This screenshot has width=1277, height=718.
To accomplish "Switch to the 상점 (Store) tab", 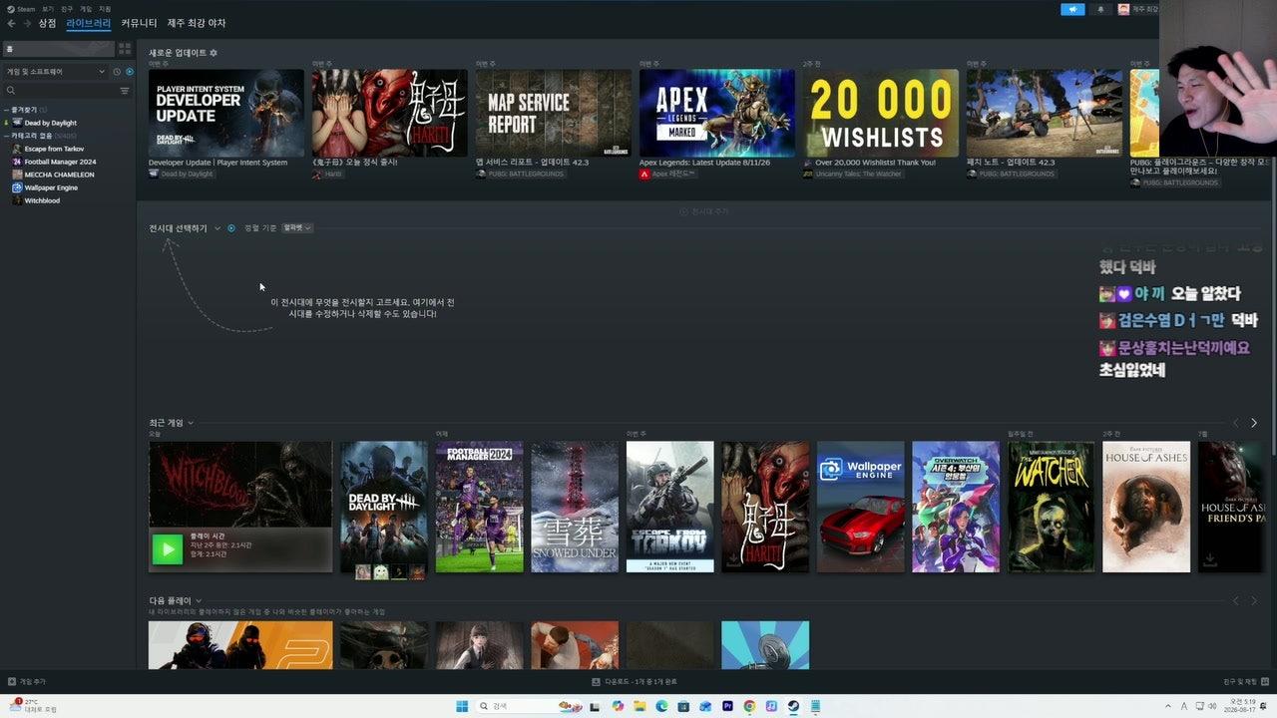I will coord(47,23).
